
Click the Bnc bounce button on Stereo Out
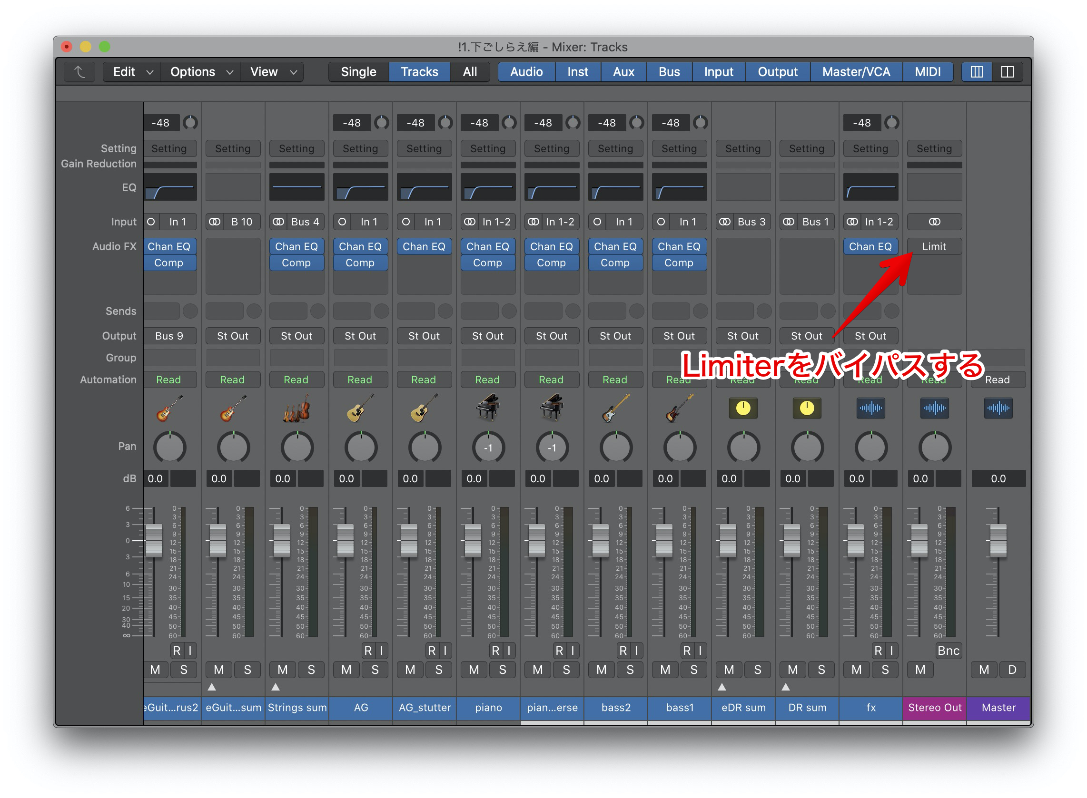tap(948, 651)
